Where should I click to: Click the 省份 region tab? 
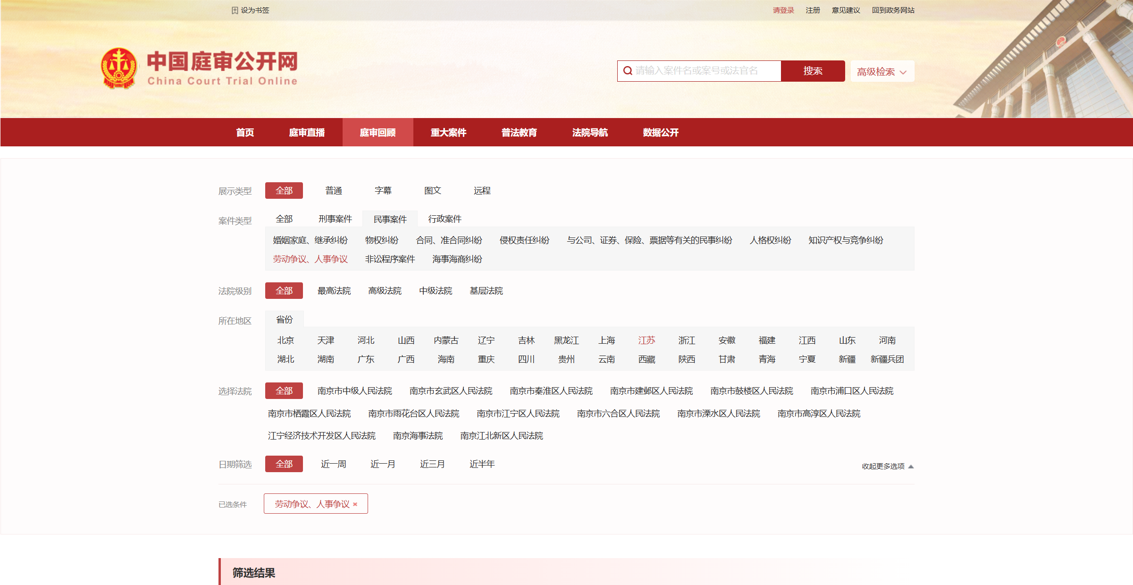pos(284,320)
